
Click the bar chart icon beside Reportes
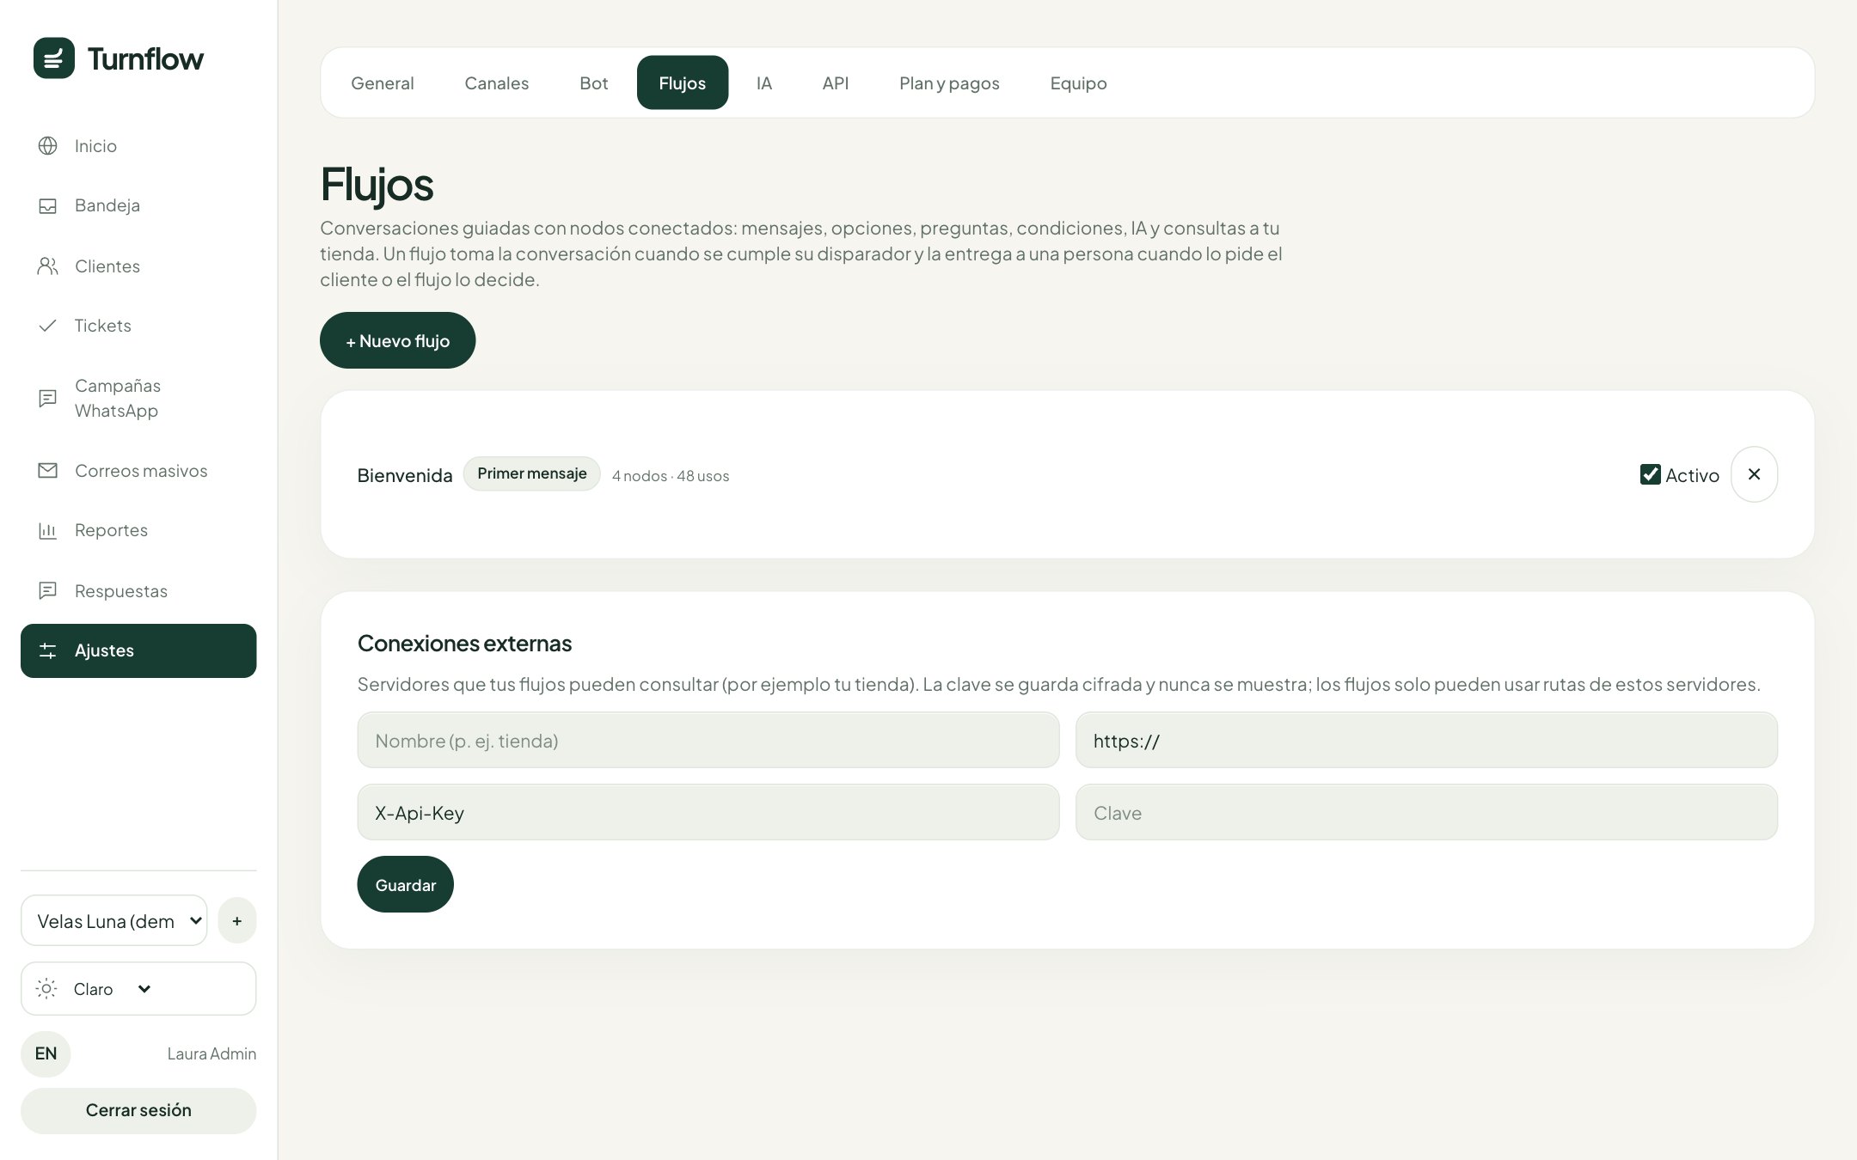coord(48,530)
